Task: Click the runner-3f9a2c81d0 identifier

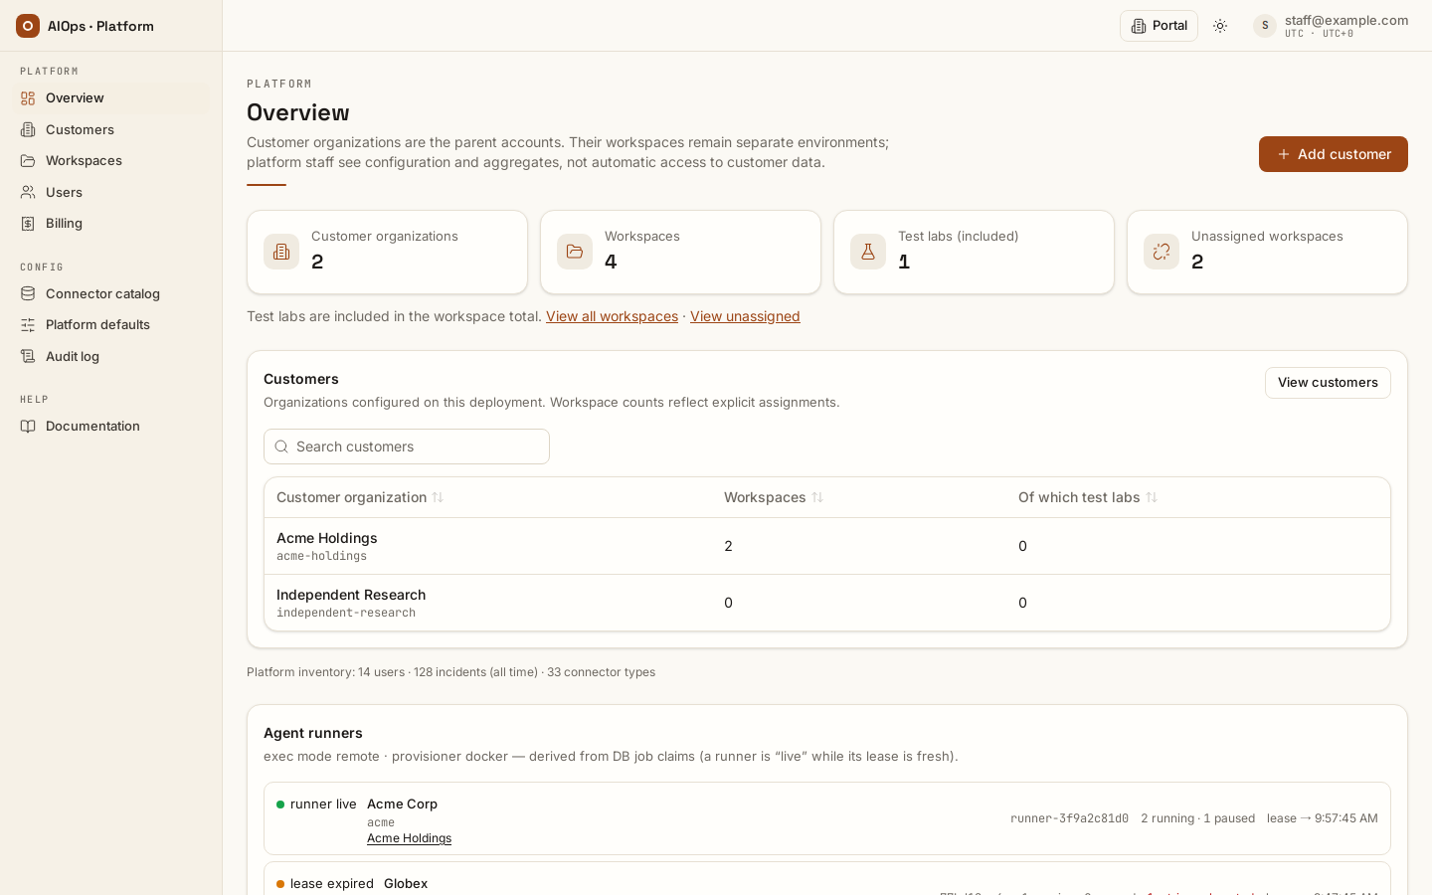Action: [x=1069, y=818]
